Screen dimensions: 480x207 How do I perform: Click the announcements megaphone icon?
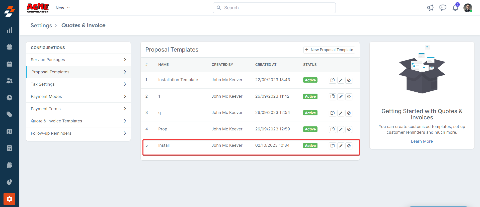tap(430, 8)
